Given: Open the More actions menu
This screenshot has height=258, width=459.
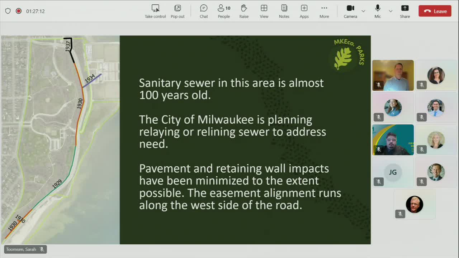Looking at the screenshot, I should coord(324,11).
